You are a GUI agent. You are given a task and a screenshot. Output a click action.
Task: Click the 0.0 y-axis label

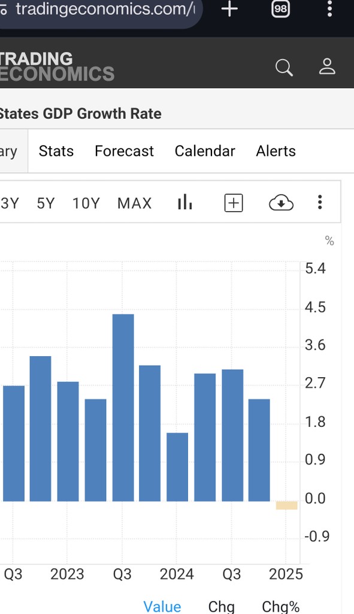pyautogui.click(x=315, y=498)
